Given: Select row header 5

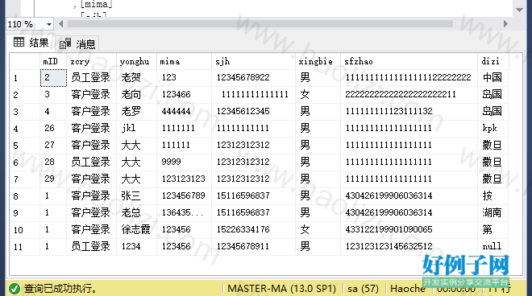Looking at the screenshot, I should (x=25, y=146).
